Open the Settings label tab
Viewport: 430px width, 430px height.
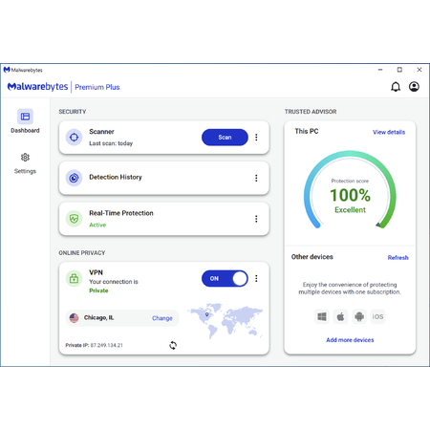pos(25,171)
